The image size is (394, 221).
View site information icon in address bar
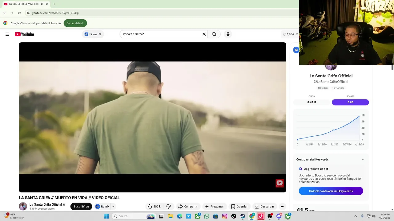click(28, 13)
